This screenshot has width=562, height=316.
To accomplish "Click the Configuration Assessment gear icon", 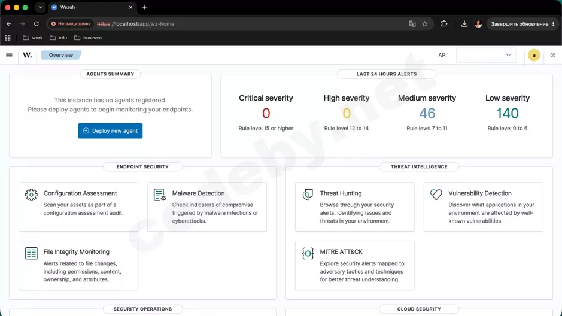I will [x=31, y=195].
